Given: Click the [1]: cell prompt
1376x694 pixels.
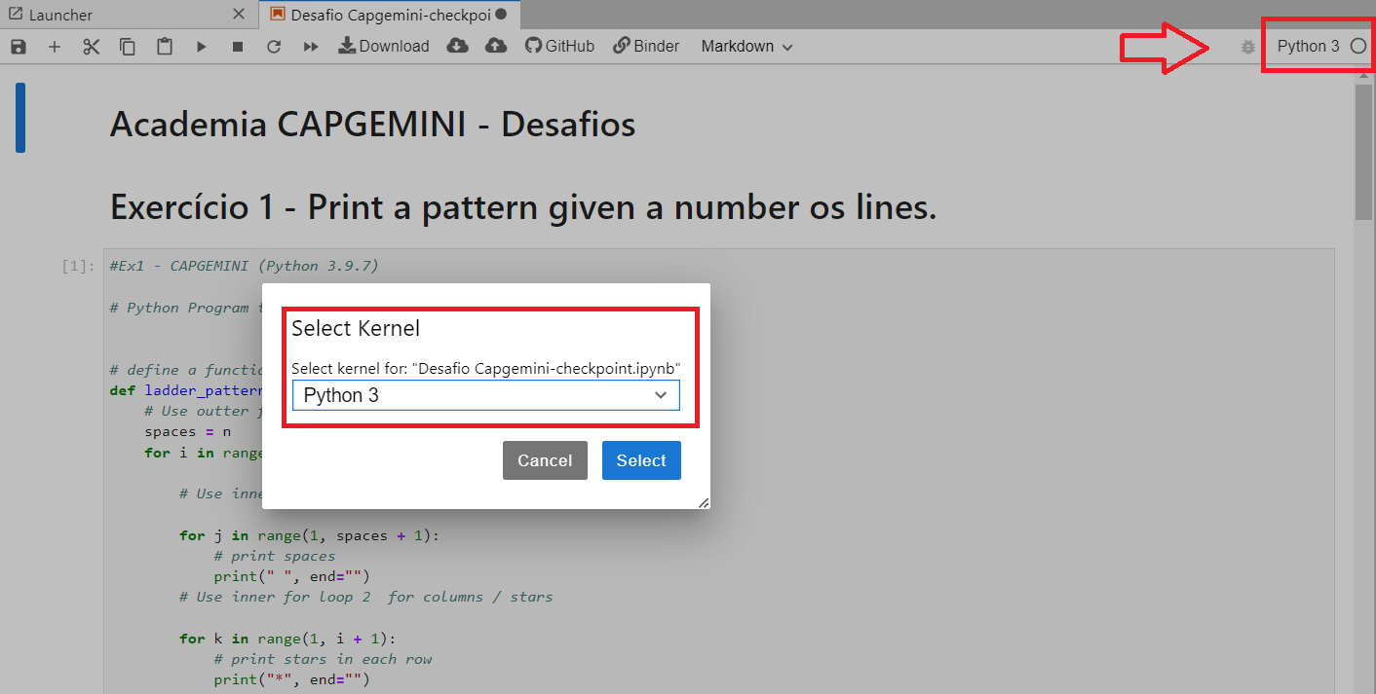Looking at the screenshot, I should (x=78, y=266).
